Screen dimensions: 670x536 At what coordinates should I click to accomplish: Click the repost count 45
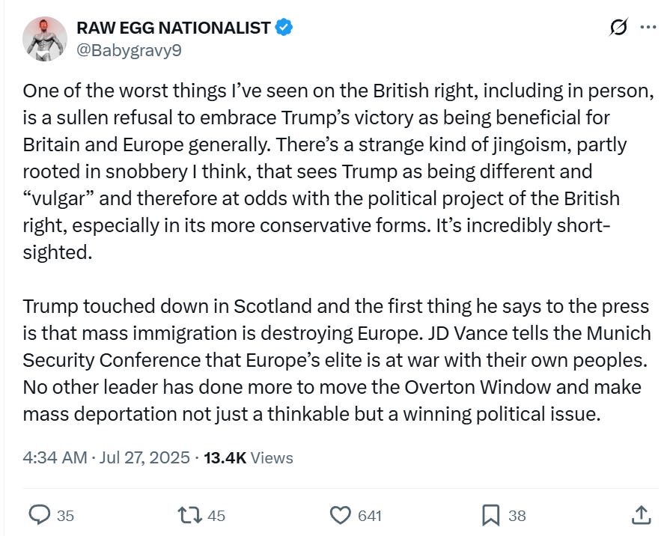pos(216,516)
